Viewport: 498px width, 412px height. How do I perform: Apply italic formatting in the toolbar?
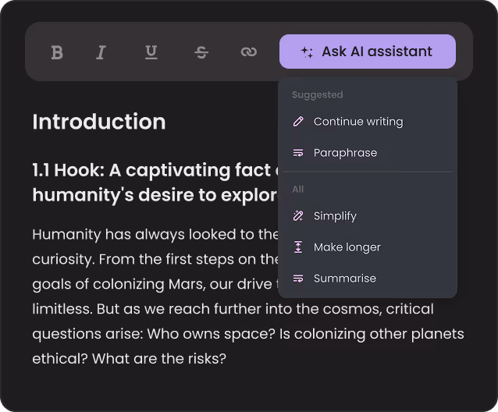(x=101, y=52)
